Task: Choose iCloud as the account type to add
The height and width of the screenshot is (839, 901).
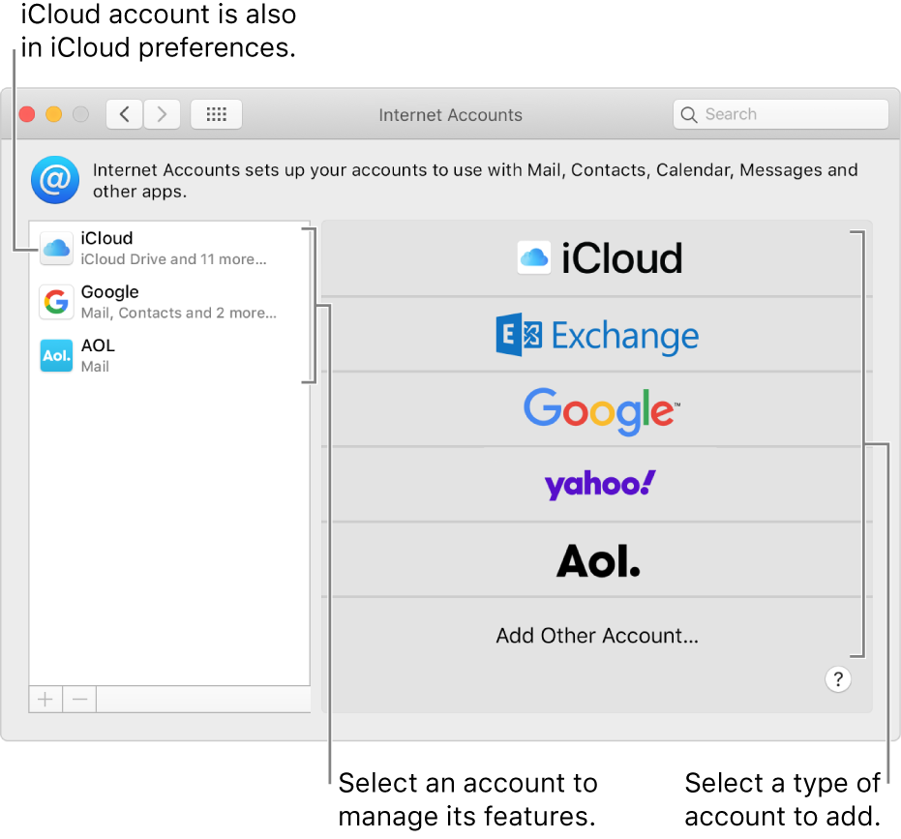Action: [x=596, y=258]
